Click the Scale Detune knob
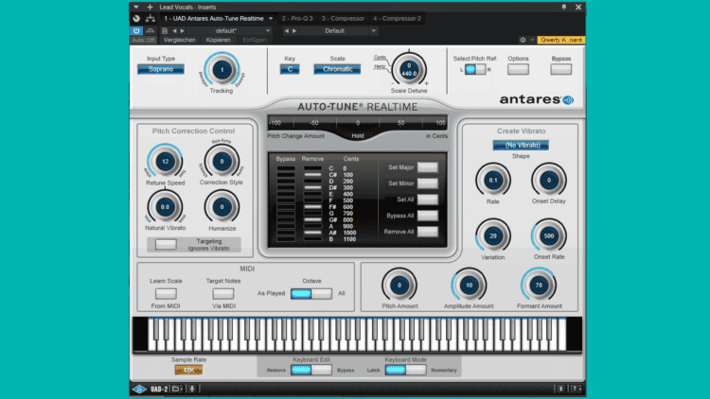 [x=409, y=69]
